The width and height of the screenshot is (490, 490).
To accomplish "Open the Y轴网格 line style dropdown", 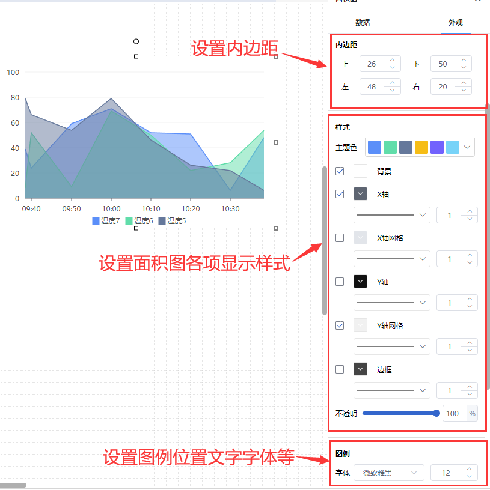I will 392,346.
